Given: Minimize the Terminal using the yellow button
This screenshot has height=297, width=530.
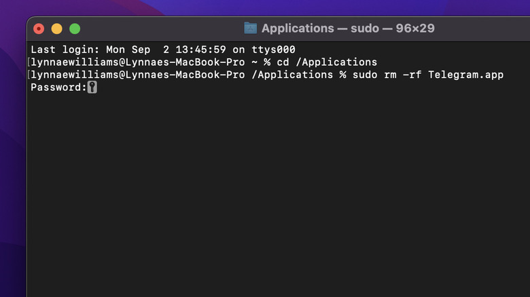Looking at the screenshot, I should tap(56, 28).
